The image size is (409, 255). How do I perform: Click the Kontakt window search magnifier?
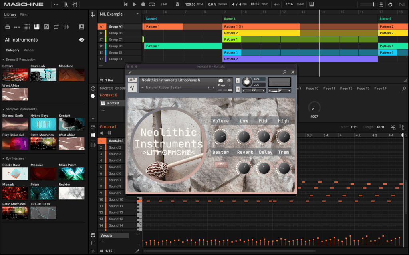[x=284, y=72]
